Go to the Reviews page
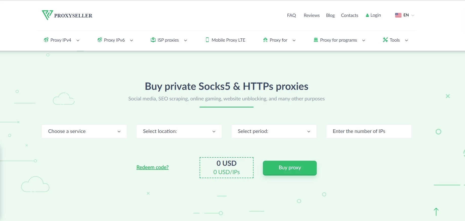Image resolution: width=465 pixels, height=221 pixels. click(312, 15)
